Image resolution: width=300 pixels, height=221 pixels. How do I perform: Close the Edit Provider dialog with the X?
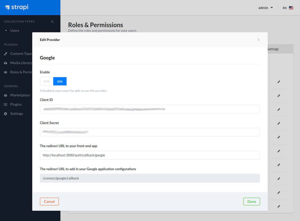tap(259, 40)
